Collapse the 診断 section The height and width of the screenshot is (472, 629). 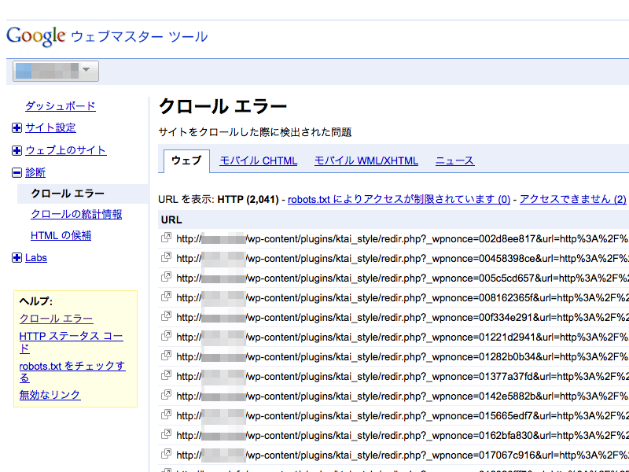click(17, 173)
